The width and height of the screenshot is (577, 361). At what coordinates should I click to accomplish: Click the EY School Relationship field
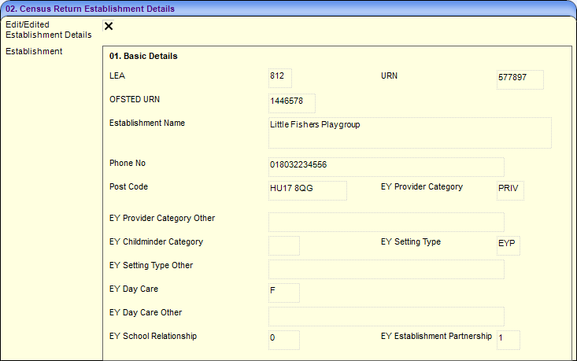[283, 339]
